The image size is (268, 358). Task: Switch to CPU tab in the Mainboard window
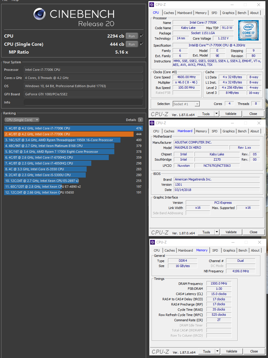click(156, 131)
